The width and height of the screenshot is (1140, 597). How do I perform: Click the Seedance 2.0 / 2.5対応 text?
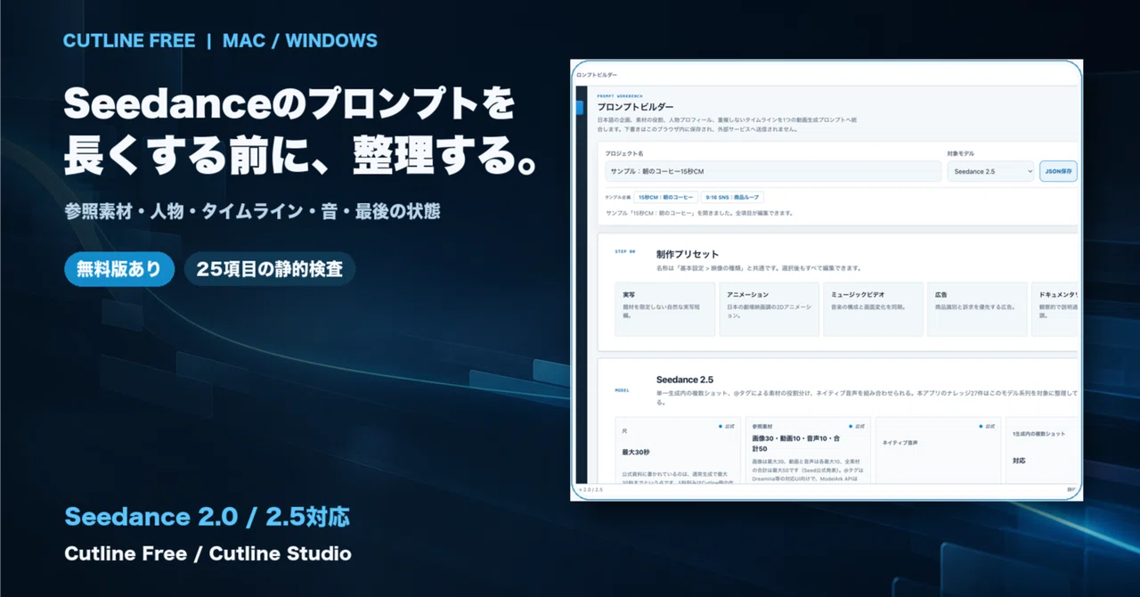click(x=207, y=517)
